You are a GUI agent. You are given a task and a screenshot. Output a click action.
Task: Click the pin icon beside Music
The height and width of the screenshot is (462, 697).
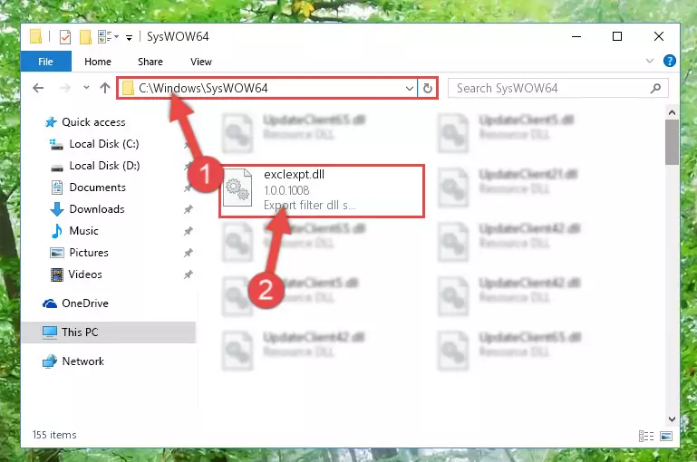click(189, 231)
